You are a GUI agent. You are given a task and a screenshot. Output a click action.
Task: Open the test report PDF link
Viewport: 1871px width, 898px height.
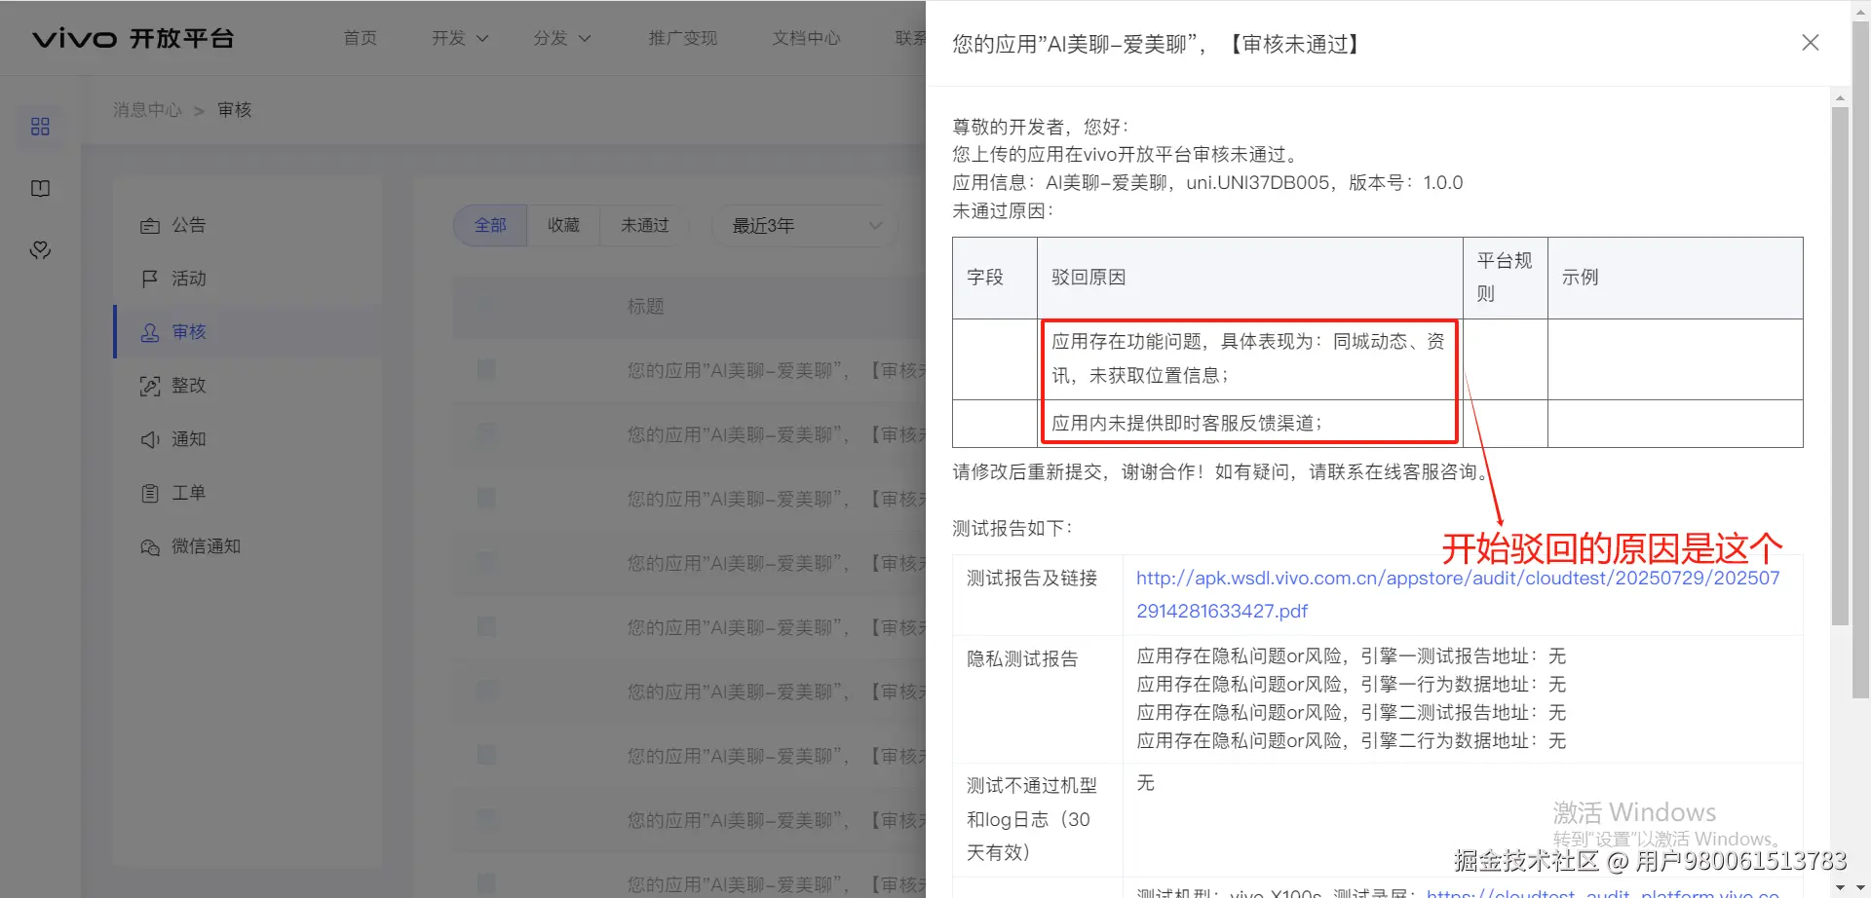(1458, 594)
